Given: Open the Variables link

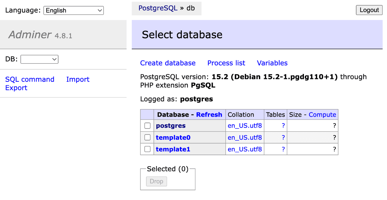Looking at the screenshot, I should point(272,63).
